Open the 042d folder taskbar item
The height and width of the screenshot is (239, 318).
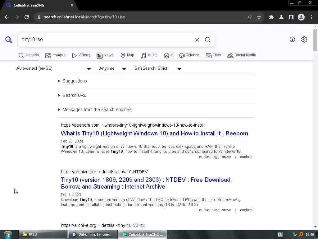43,234
